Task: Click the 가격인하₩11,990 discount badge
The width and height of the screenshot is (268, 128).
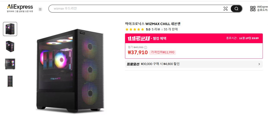Action: [x=162, y=53]
